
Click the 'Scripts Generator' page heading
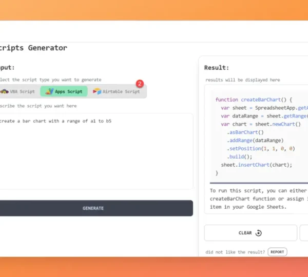33,48
